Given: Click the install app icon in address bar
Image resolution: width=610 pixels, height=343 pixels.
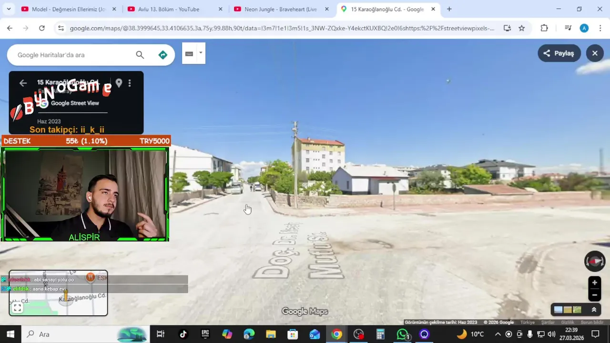Looking at the screenshot, I should [507, 28].
